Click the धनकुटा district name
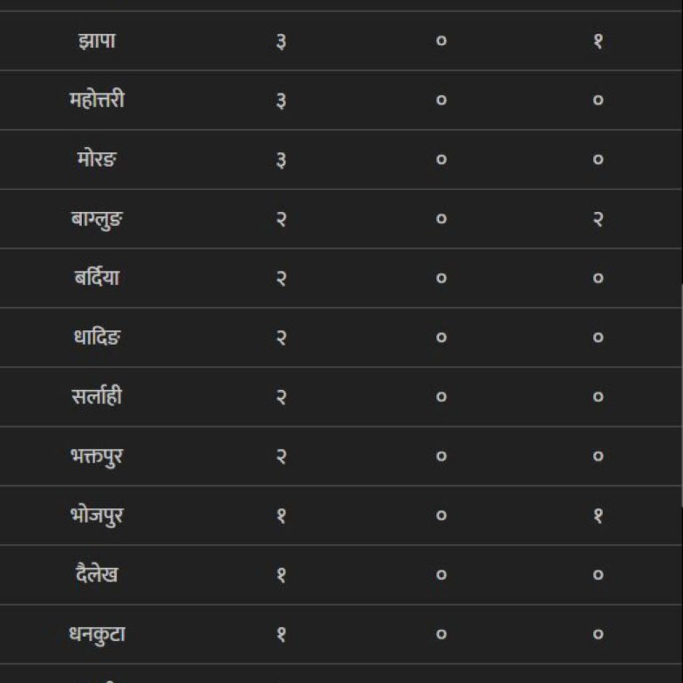This screenshot has width=683, height=683. pyautogui.click(x=97, y=634)
